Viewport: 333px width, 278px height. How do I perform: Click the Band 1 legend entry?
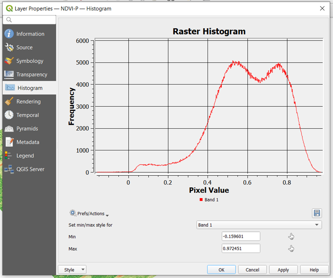point(209,200)
